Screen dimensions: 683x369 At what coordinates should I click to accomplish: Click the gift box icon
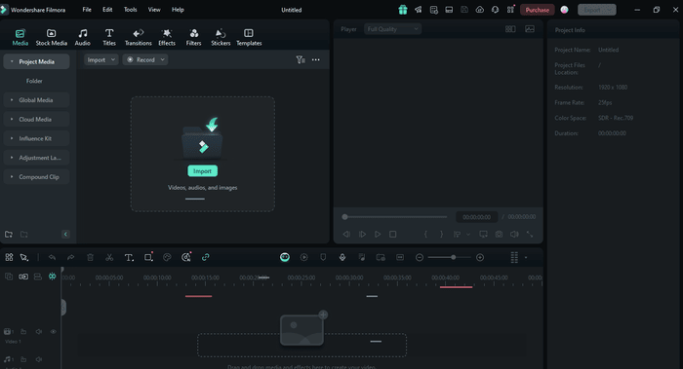click(x=402, y=10)
